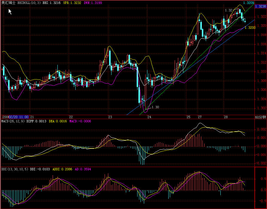Click the yellow ADDI:0.2086 value
This screenshot has height=209, width=267.
(x=62, y=169)
